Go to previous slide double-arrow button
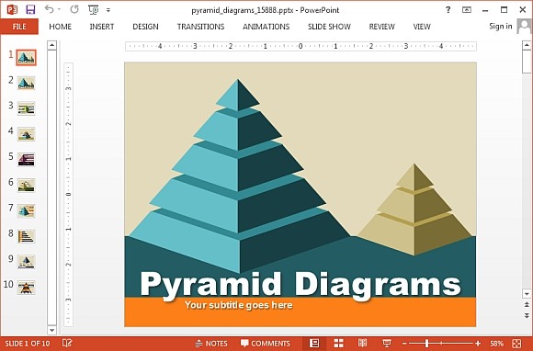 pos(527,304)
